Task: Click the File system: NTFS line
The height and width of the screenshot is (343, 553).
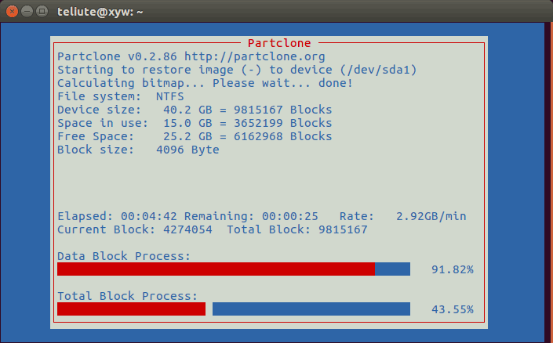Action: tap(121, 96)
